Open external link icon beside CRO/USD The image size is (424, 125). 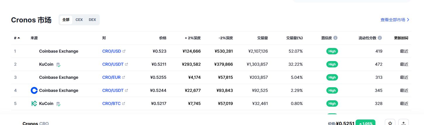click(x=124, y=51)
